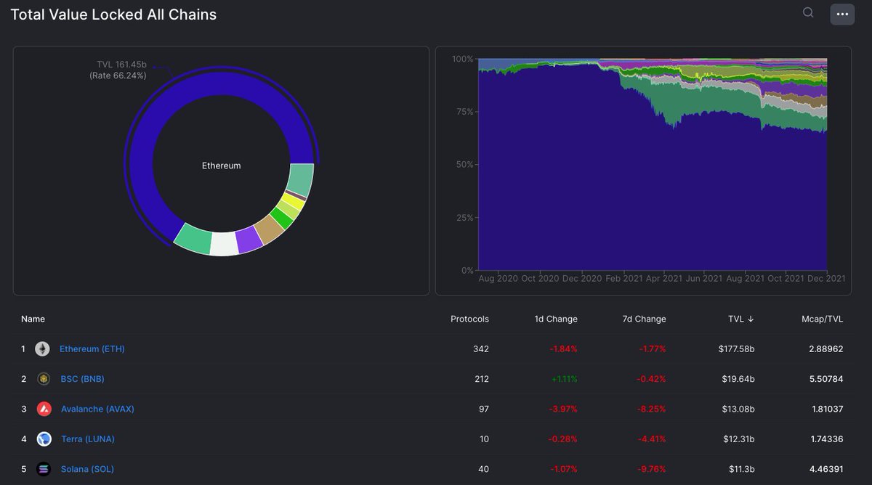Click the Total Value Locked All Chains title
The image size is (872, 485).
(113, 15)
